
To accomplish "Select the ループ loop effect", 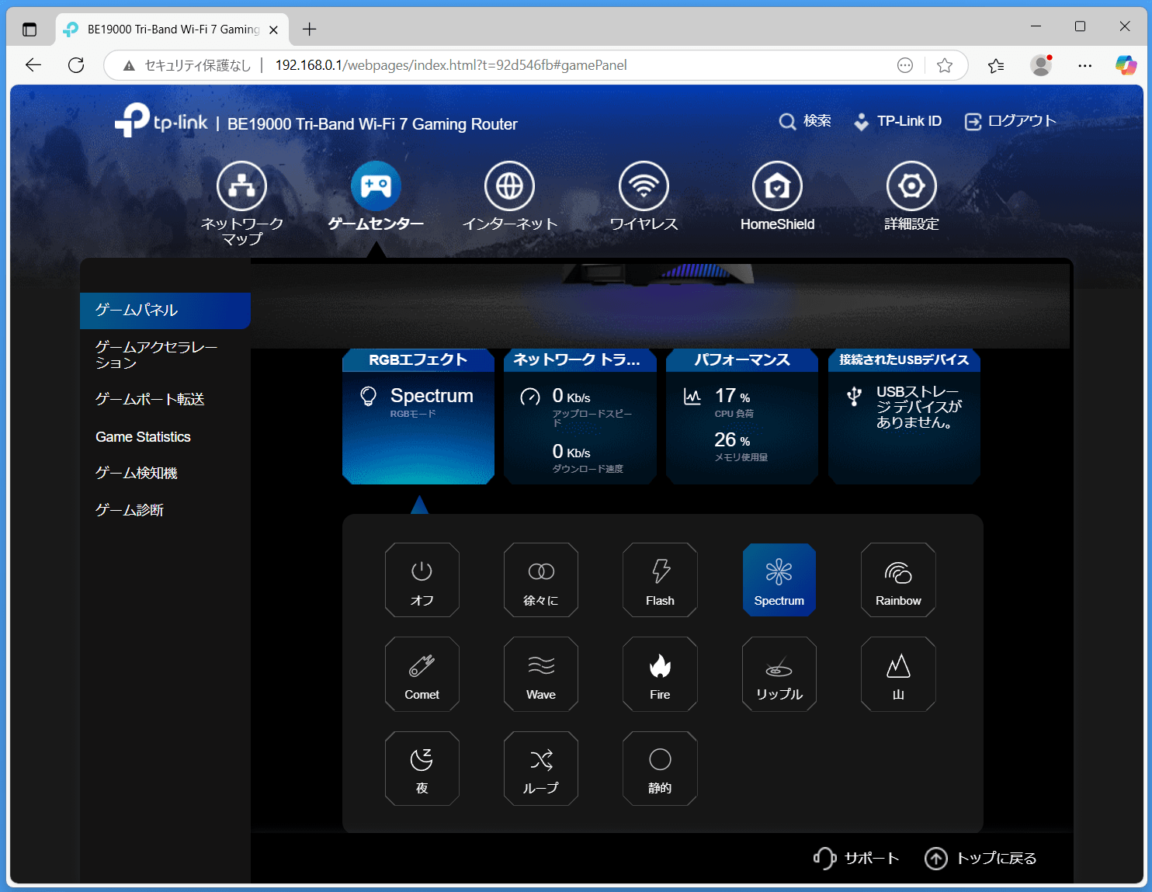I will tap(540, 769).
